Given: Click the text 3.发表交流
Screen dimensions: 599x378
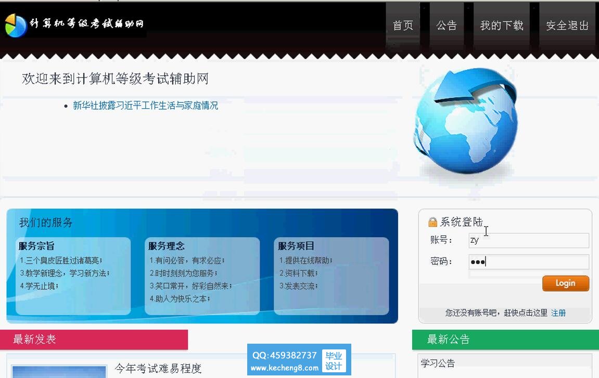Looking at the screenshot, I should [x=298, y=286].
